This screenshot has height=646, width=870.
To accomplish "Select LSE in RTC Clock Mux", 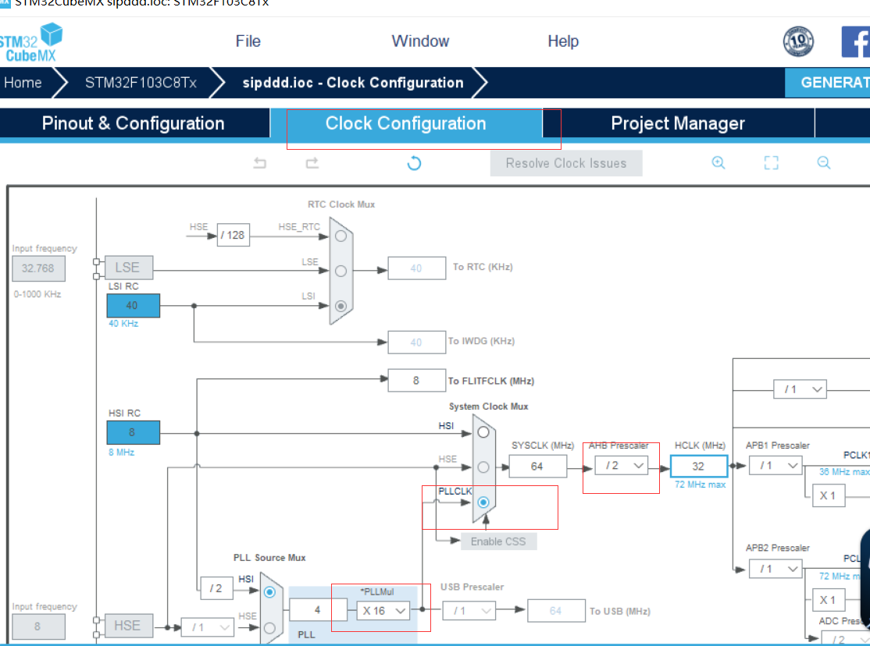I will tap(341, 272).
